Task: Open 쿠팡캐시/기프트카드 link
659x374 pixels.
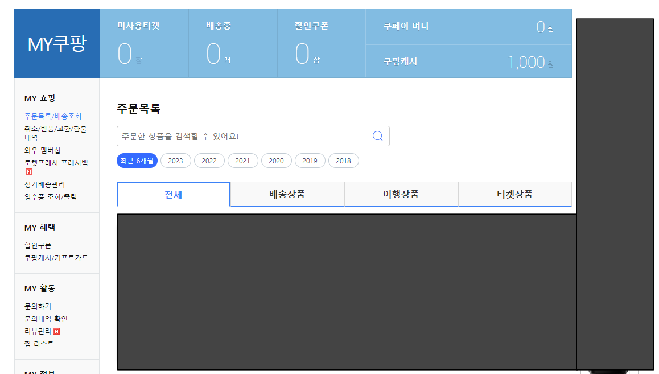Action: pyautogui.click(x=56, y=258)
